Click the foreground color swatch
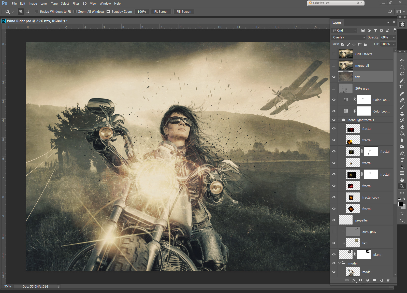Viewport: 407px width, 293px height. point(400,204)
